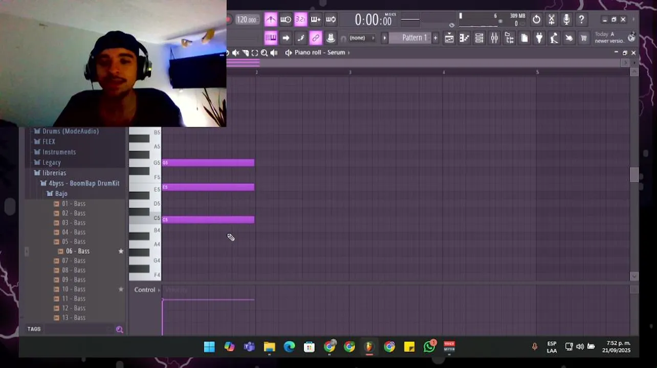Toggle auto-scrolling arrow button
Viewport: 657px width, 368px height.
286,38
